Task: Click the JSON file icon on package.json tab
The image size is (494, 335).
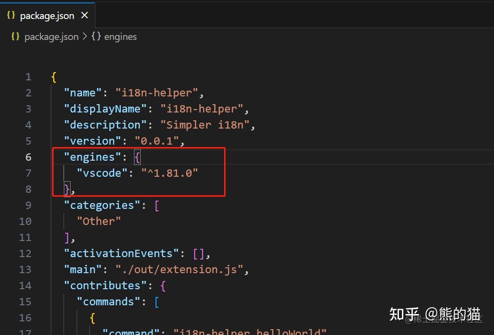Action: [x=11, y=15]
